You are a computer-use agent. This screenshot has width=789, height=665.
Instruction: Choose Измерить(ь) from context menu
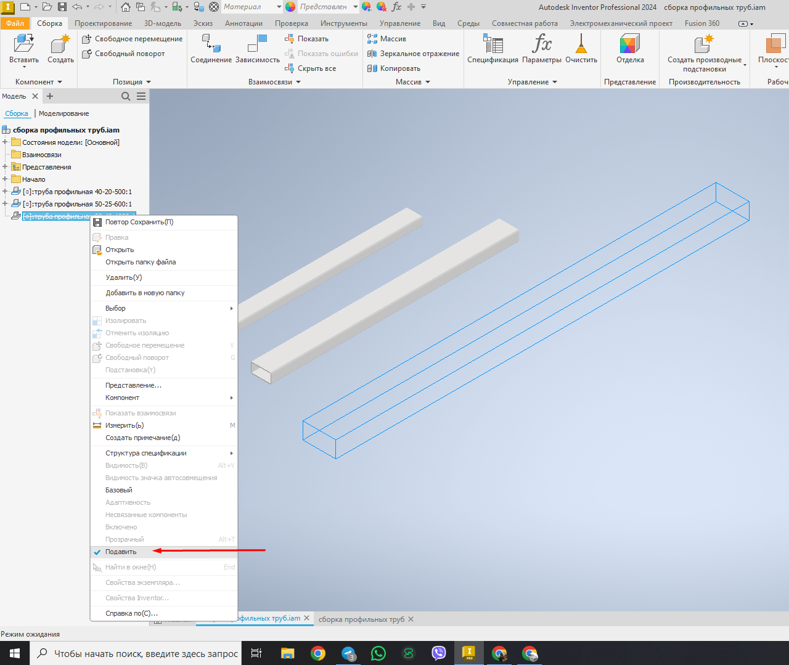(164, 425)
